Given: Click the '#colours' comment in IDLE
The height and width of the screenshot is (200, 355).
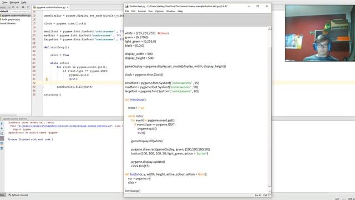Looking at the screenshot, I should pos(163,33).
